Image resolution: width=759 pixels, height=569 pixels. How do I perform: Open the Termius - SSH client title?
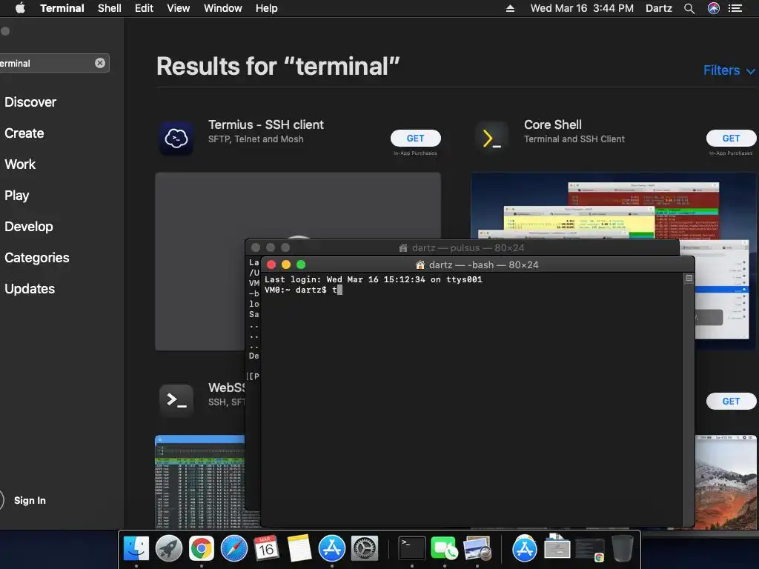click(266, 124)
